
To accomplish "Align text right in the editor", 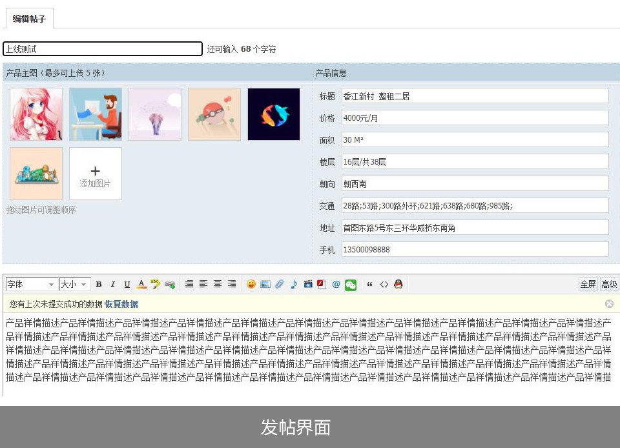I will coord(232,283).
